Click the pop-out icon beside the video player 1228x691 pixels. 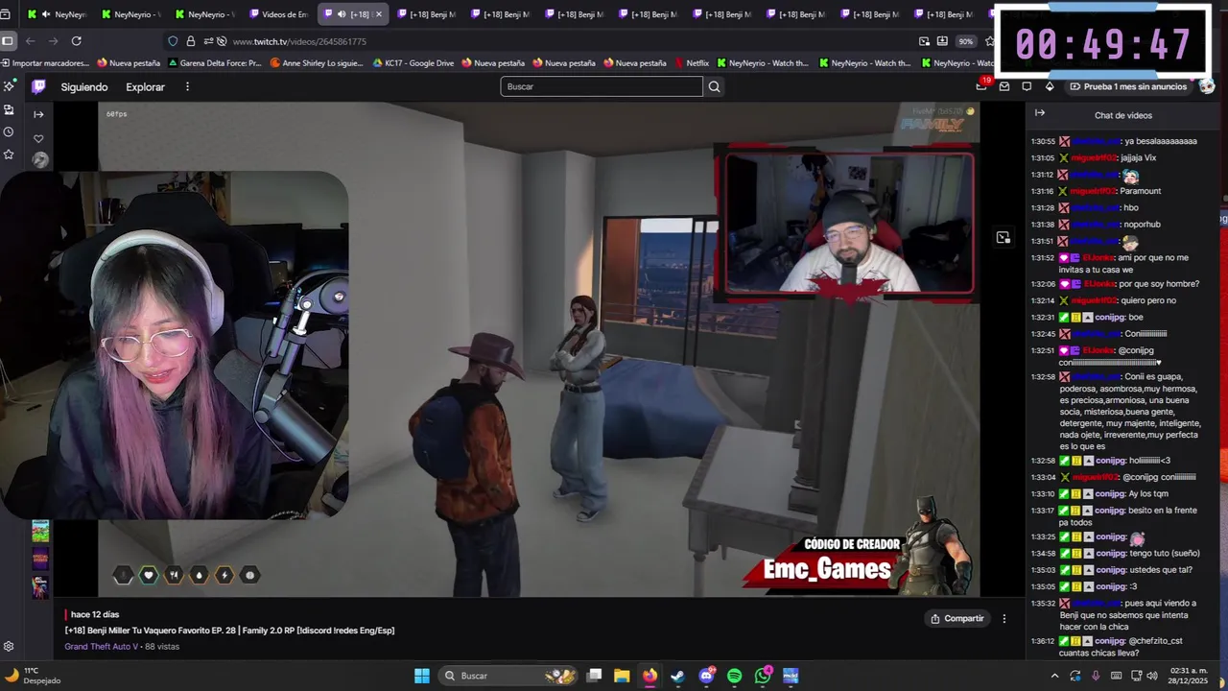[1004, 237]
